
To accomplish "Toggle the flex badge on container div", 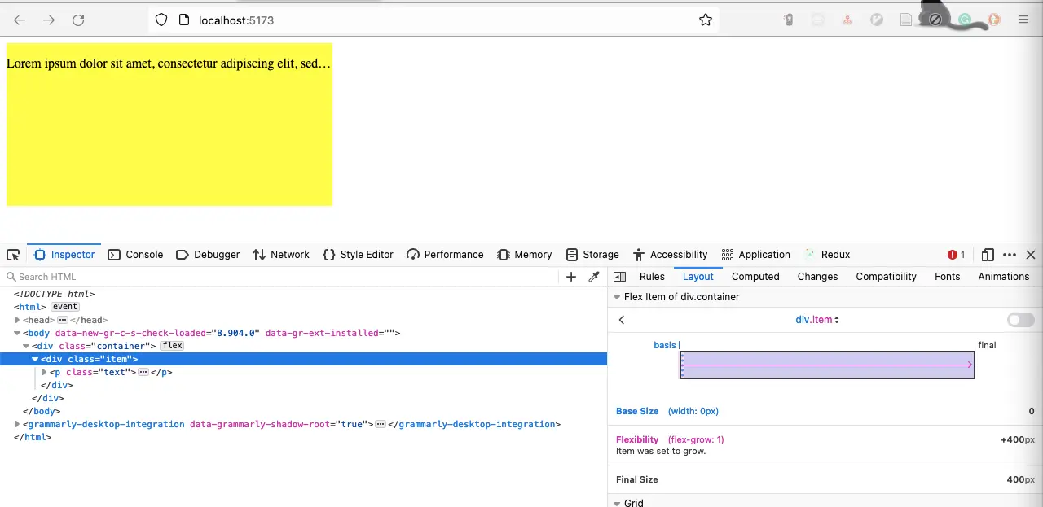I will (x=172, y=346).
